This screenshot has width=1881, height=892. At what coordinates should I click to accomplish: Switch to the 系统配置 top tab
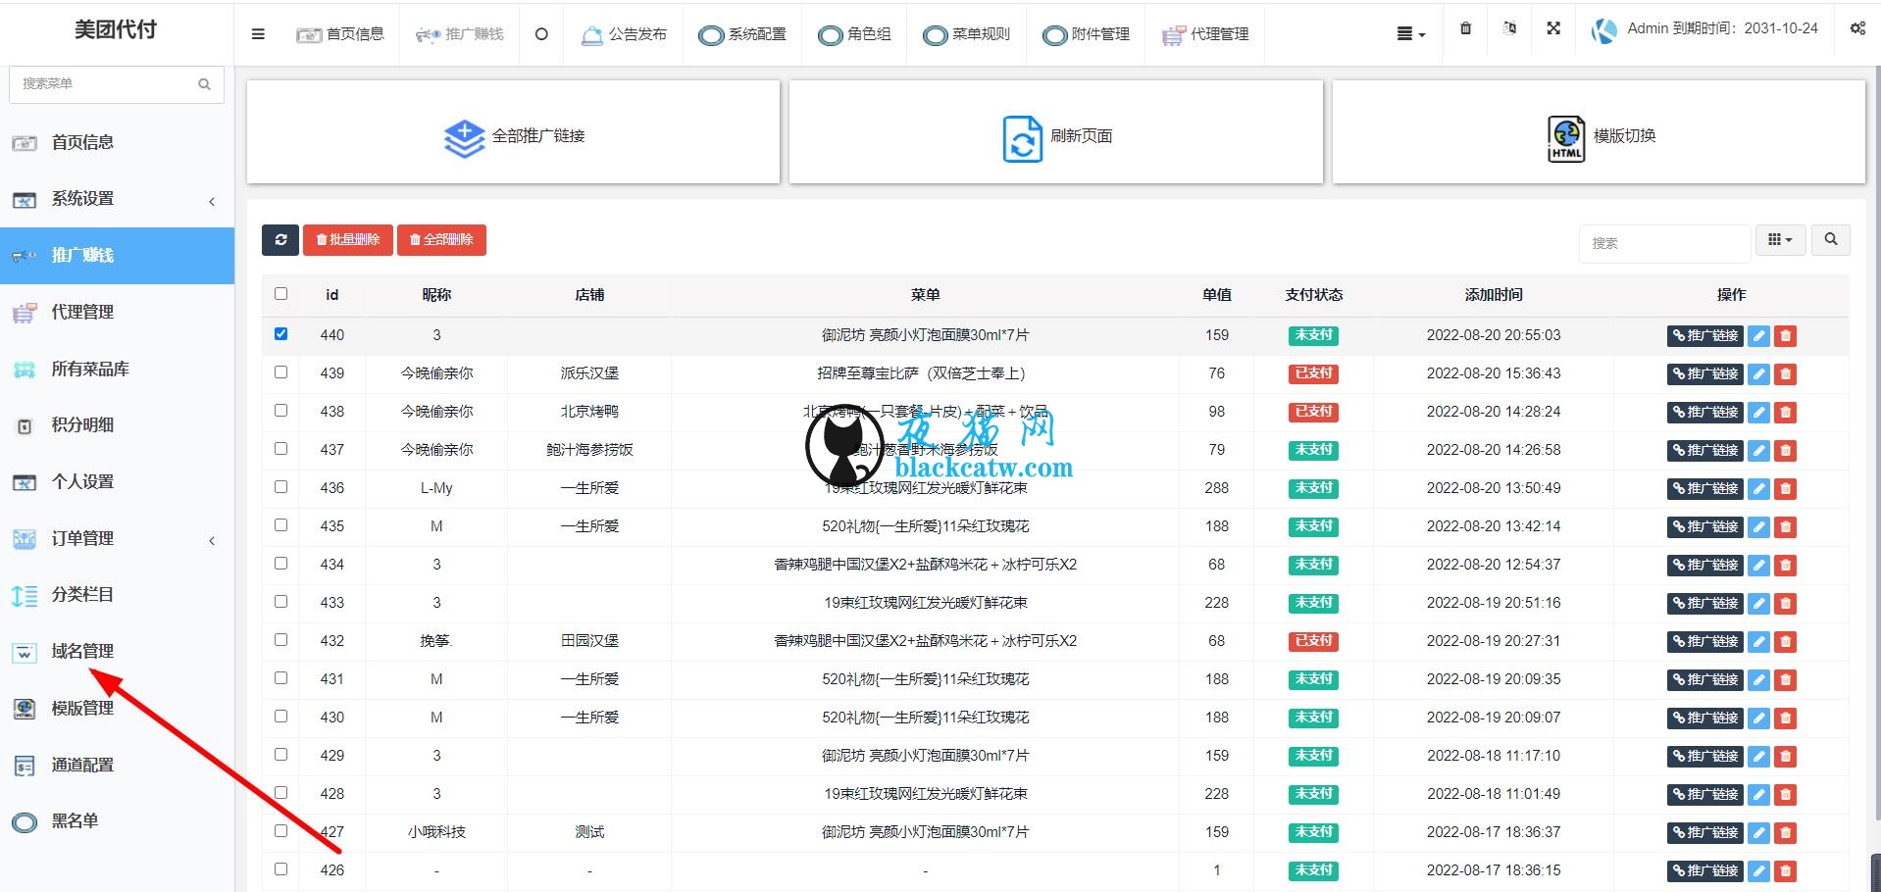[x=742, y=34]
